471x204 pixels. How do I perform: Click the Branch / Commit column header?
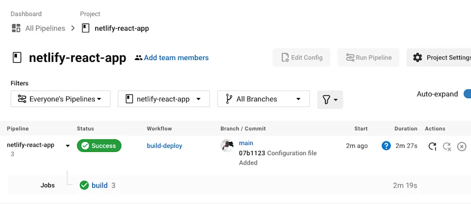(x=243, y=128)
